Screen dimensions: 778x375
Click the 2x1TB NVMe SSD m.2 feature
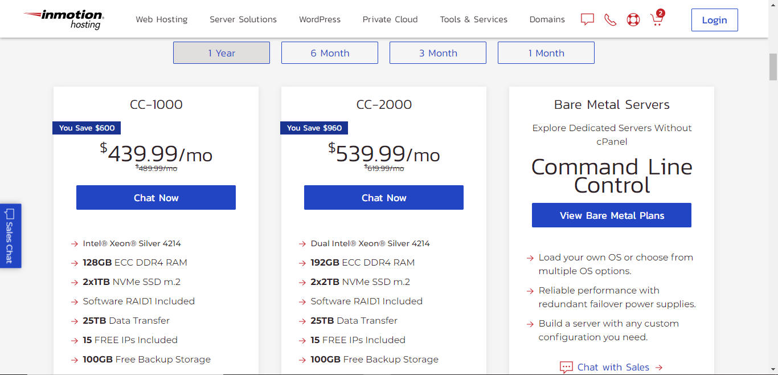coord(132,282)
